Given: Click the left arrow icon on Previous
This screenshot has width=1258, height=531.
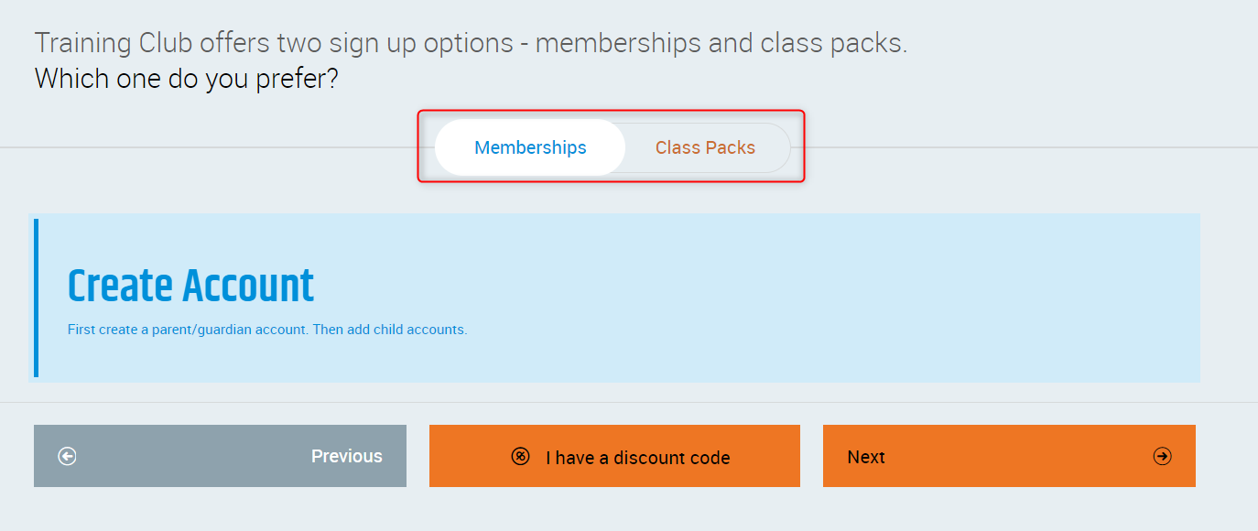Looking at the screenshot, I should 67,456.
